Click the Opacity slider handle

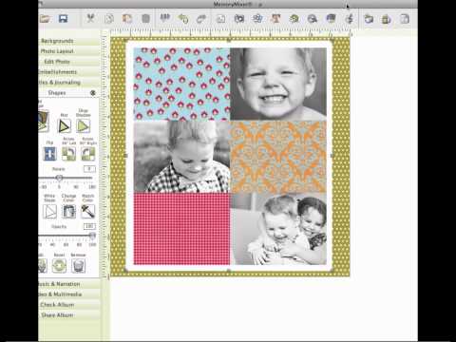tap(92, 236)
